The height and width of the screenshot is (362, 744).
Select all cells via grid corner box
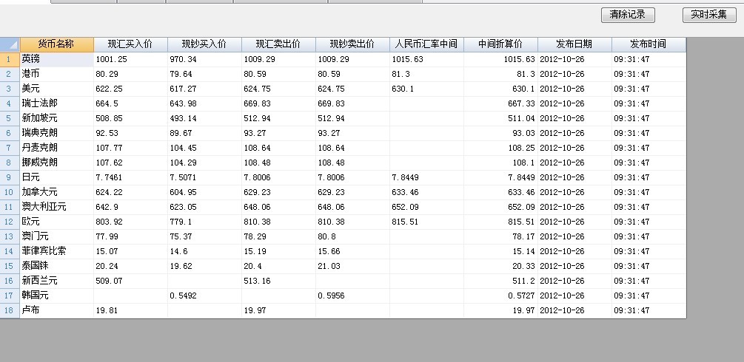(10, 44)
